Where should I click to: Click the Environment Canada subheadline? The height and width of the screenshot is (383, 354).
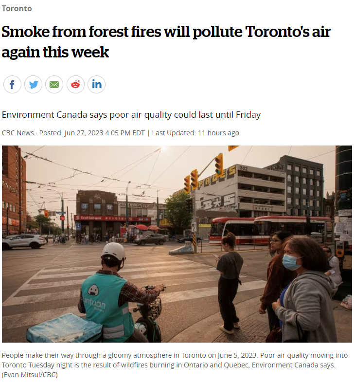coord(131,114)
